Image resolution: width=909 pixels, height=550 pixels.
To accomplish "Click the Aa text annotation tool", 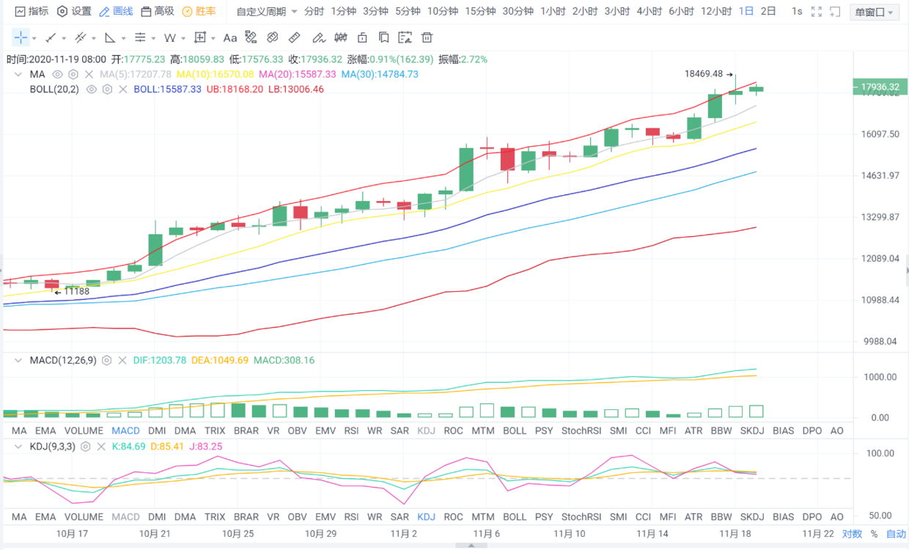I will click(229, 38).
